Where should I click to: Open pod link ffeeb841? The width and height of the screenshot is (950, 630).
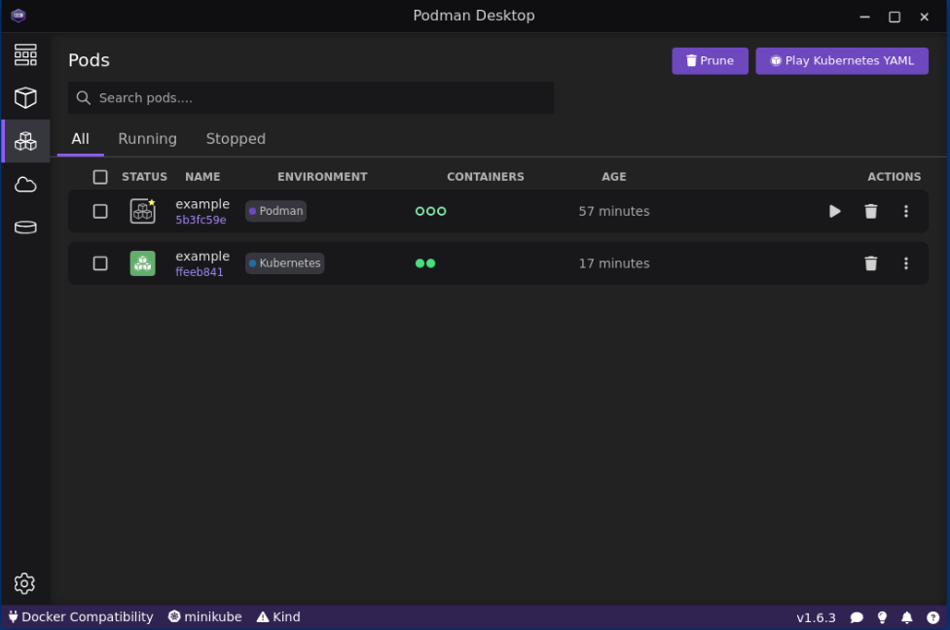point(200,271)
